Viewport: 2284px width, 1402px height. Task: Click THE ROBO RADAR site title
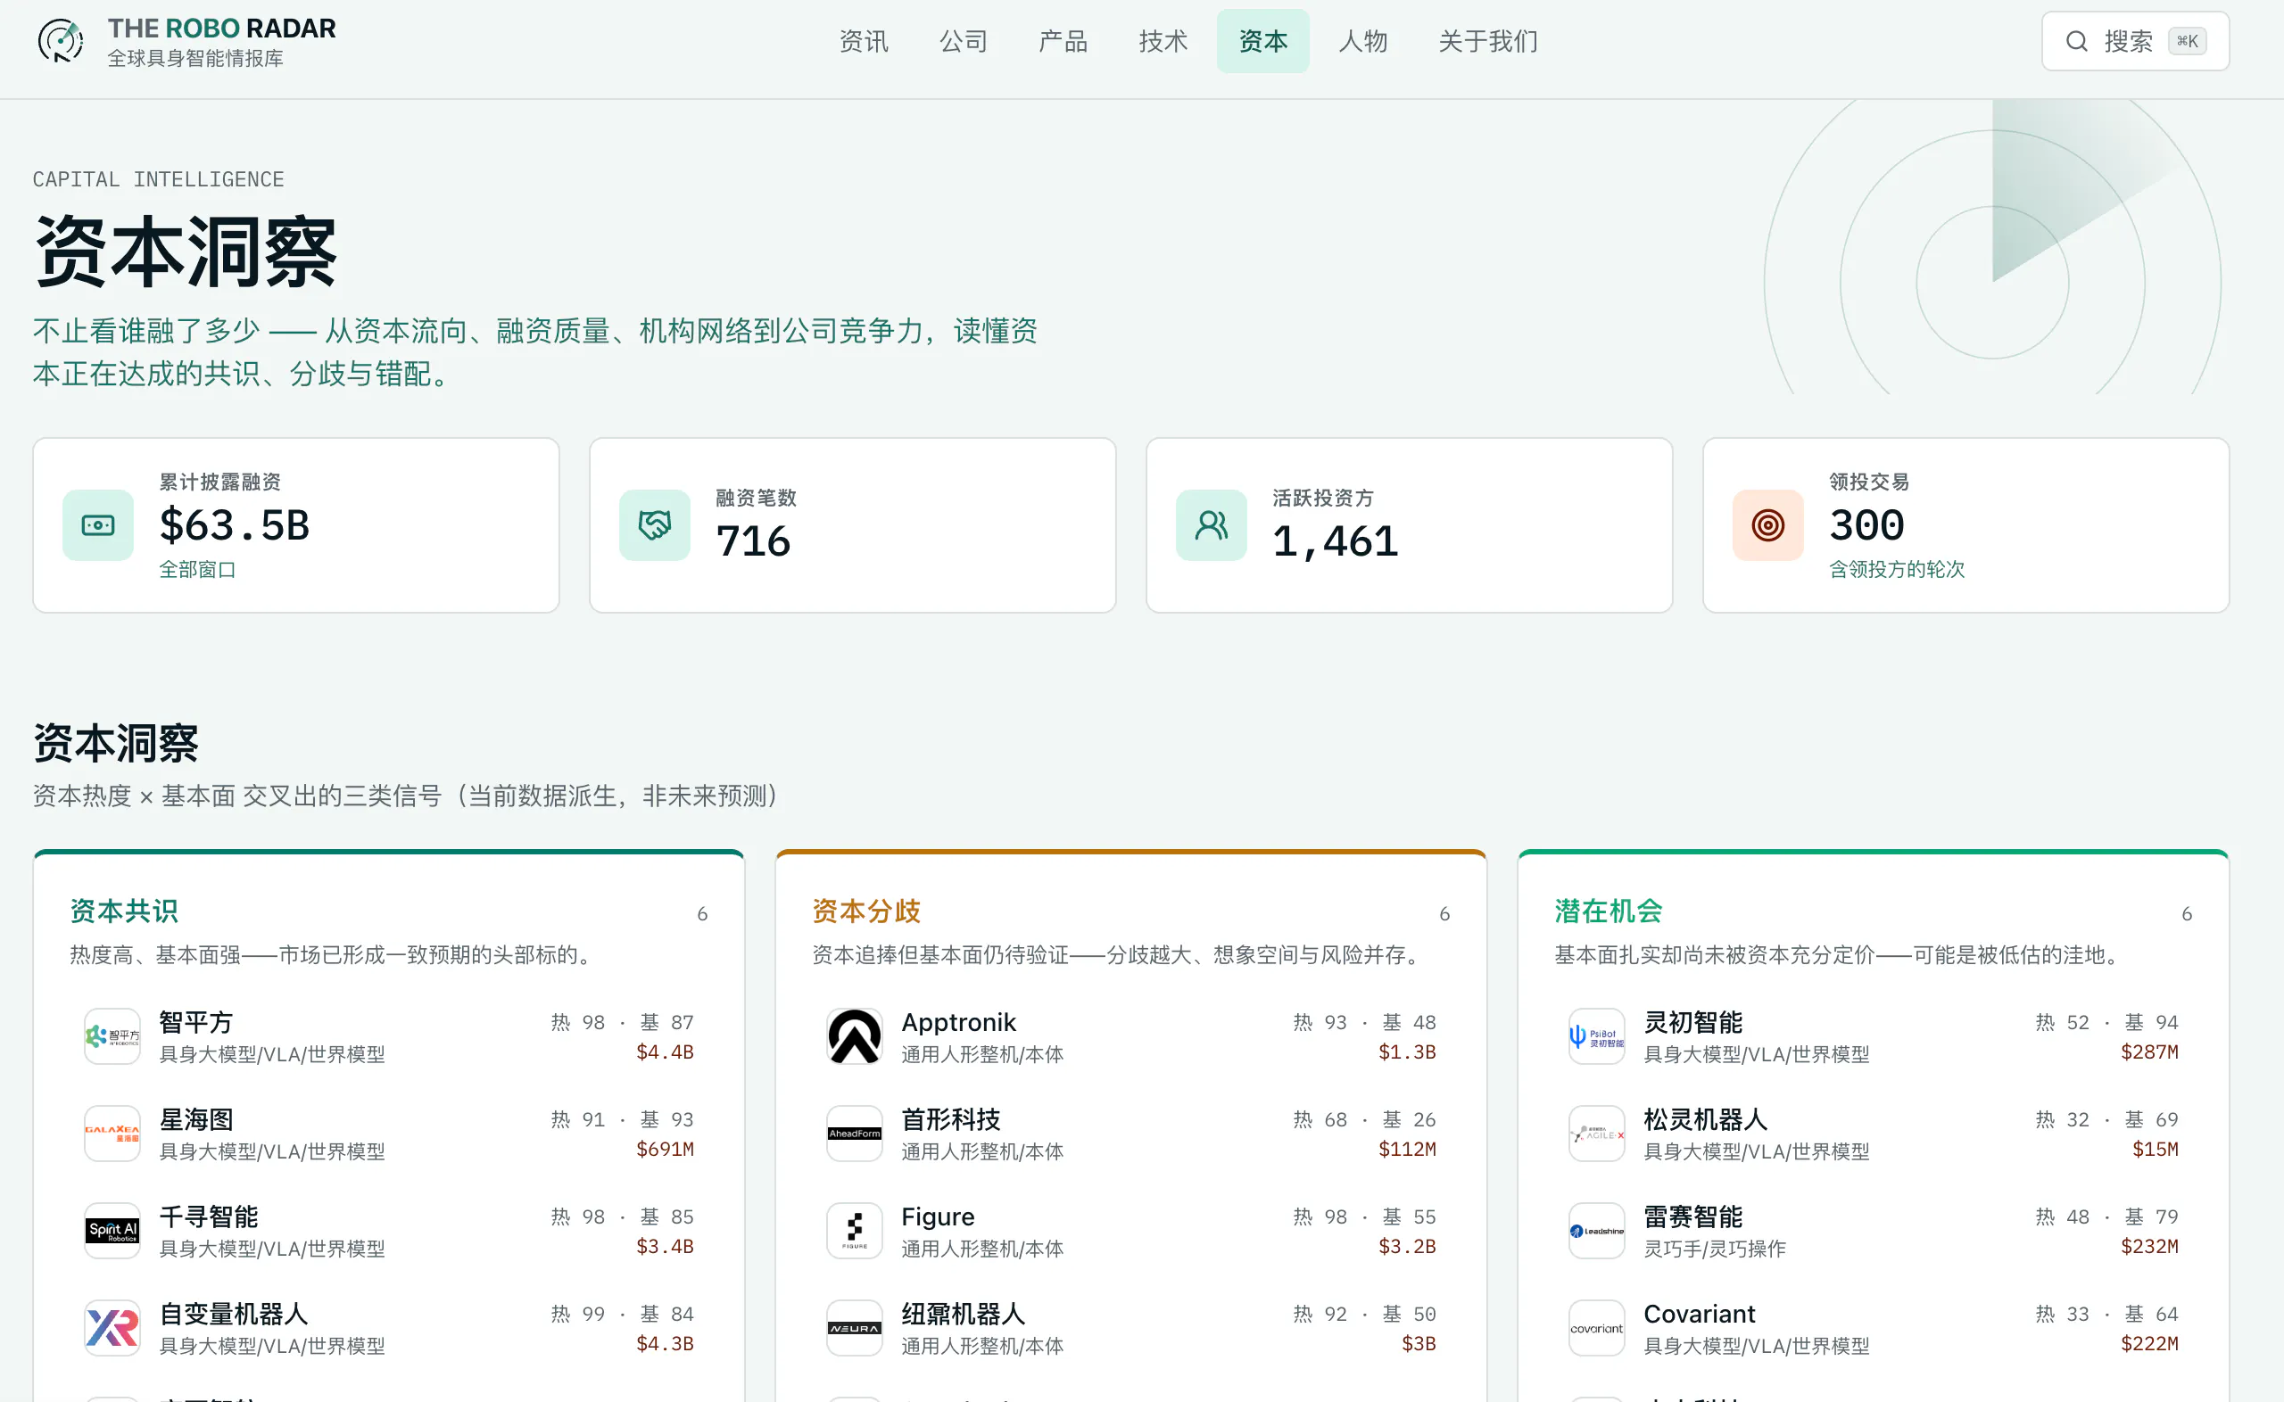(x=221, y=29)
